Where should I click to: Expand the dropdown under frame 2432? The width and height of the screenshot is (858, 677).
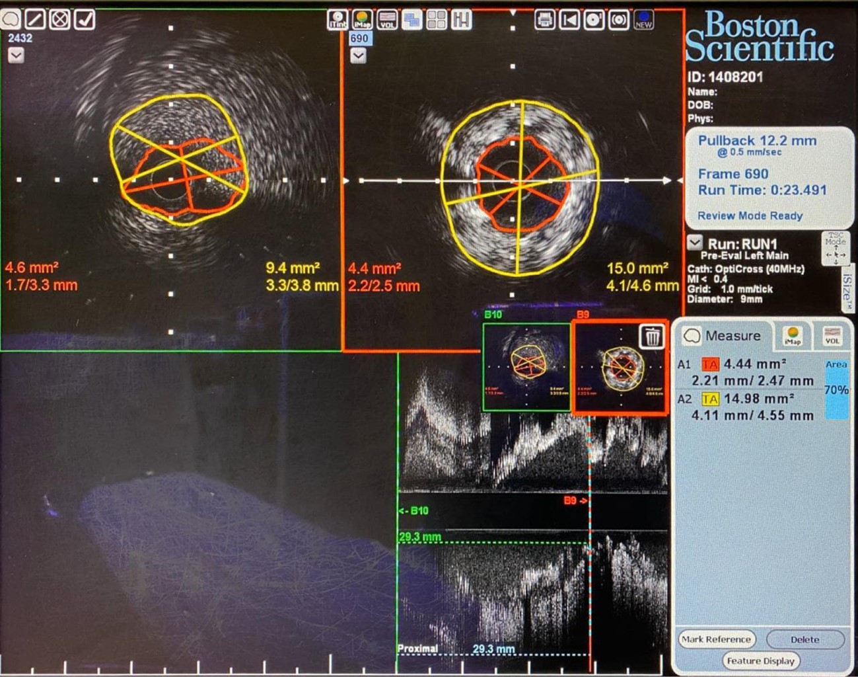(16, 56)
